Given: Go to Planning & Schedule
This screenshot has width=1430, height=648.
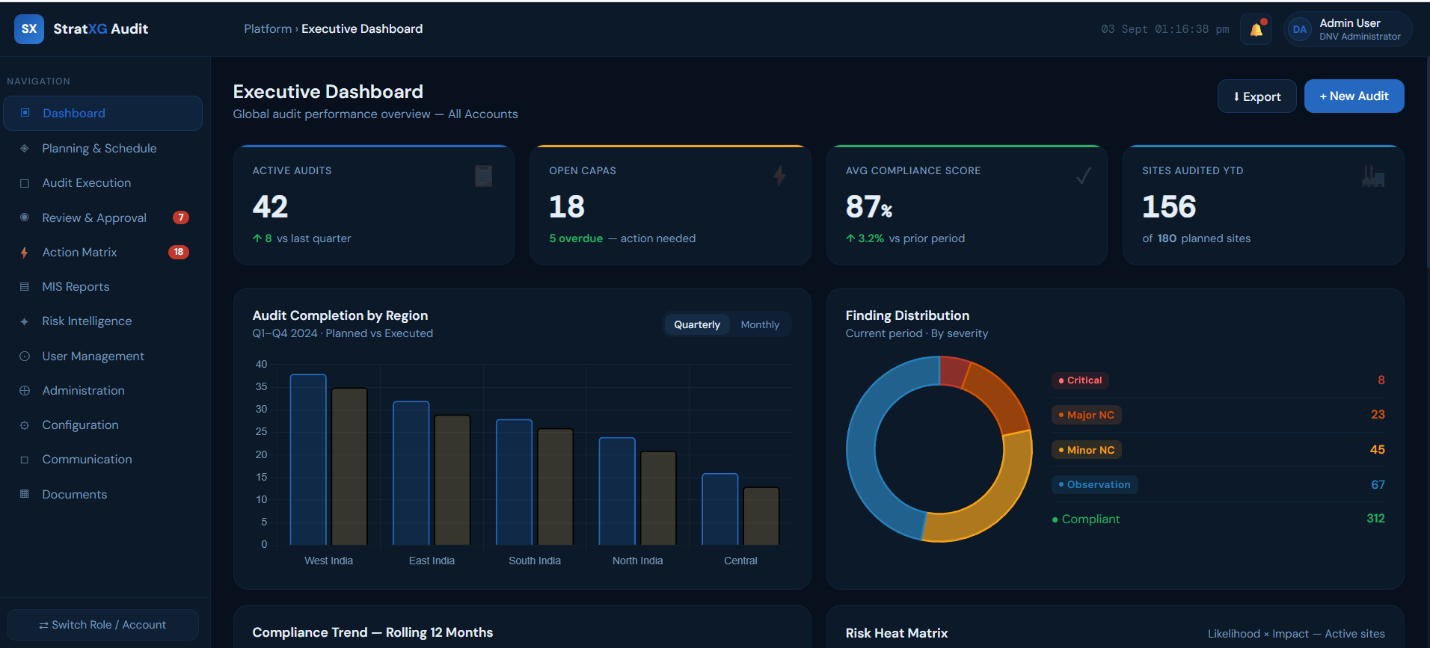Looking at the screenshot, I should pyautogui.click(x=103, y=148).
